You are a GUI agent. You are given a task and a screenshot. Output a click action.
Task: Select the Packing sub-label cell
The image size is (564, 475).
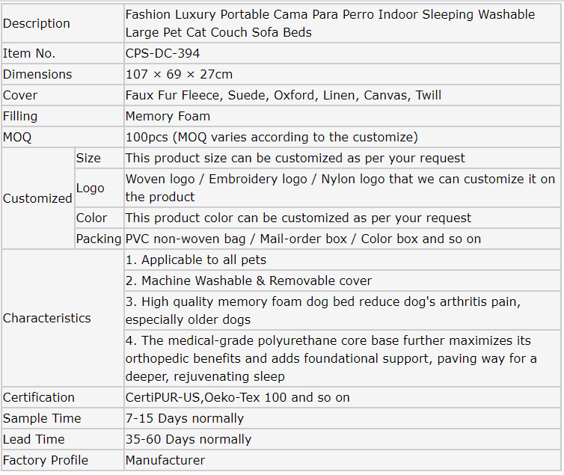99,239
